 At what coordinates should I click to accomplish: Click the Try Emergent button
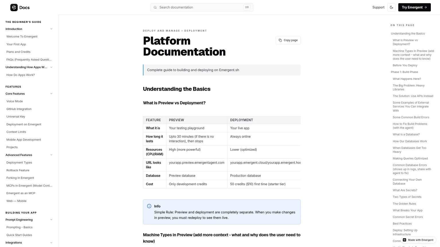(414, 7)
